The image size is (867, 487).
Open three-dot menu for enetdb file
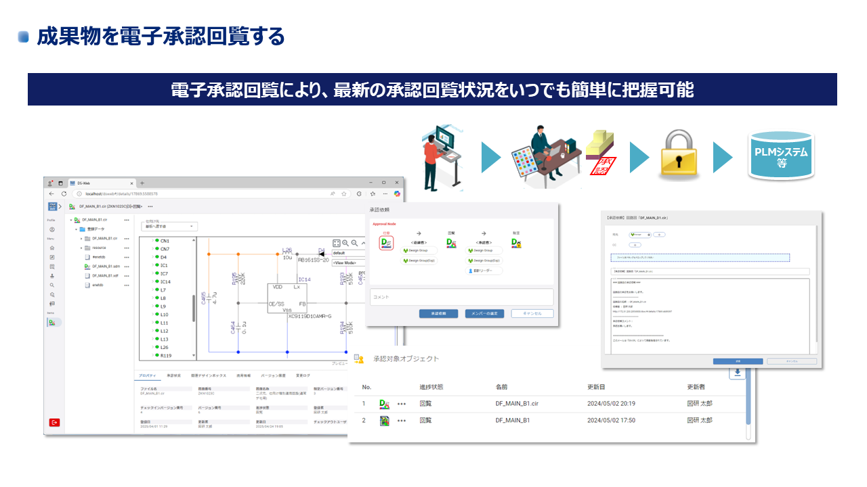(x=126, y=285)
